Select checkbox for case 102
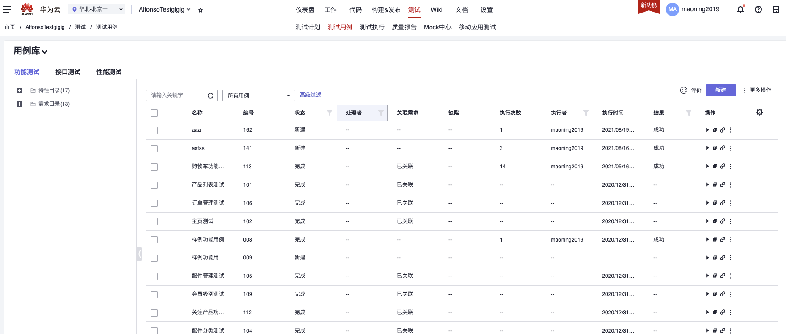The image size is (786, 334). 154,221
